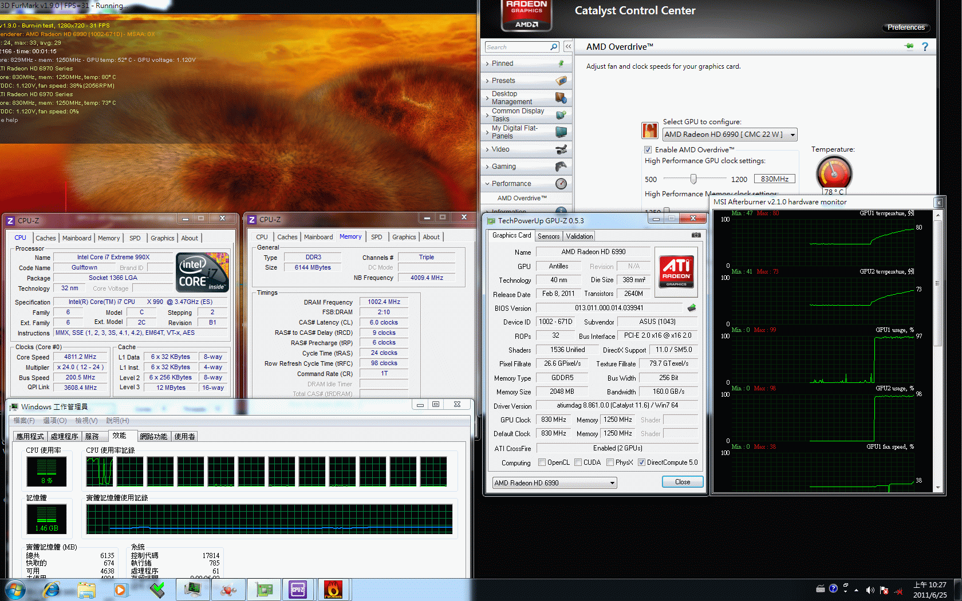Open 檔案(F) menu in Task Manager
This screenshot has height=601, width=962.
coord(24,420)
